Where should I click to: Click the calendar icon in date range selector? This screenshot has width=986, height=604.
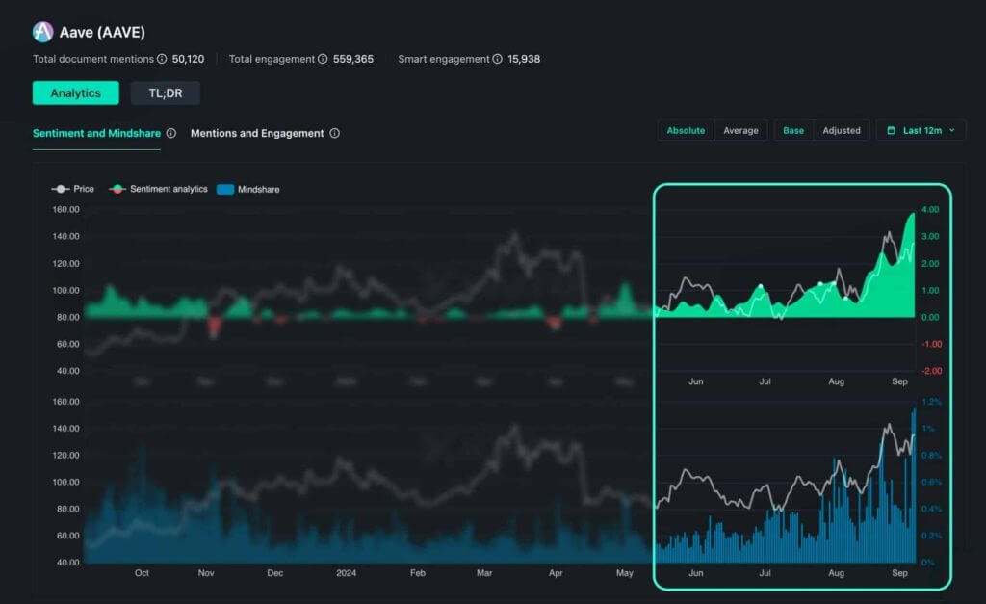tap(892, 131)
